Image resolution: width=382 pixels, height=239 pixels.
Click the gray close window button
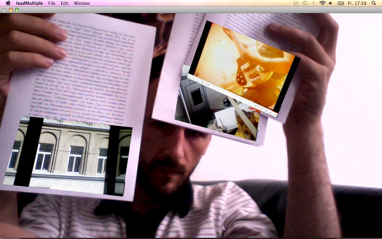coord(4,10)
